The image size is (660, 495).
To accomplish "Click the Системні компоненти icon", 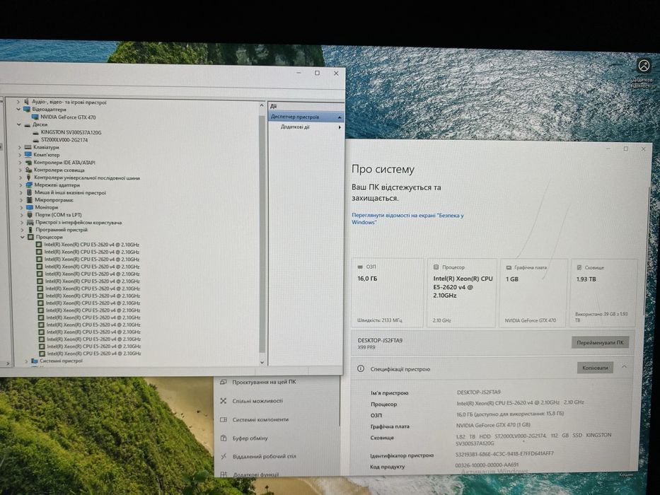I will pyautogui.click(x=224, y=419).
